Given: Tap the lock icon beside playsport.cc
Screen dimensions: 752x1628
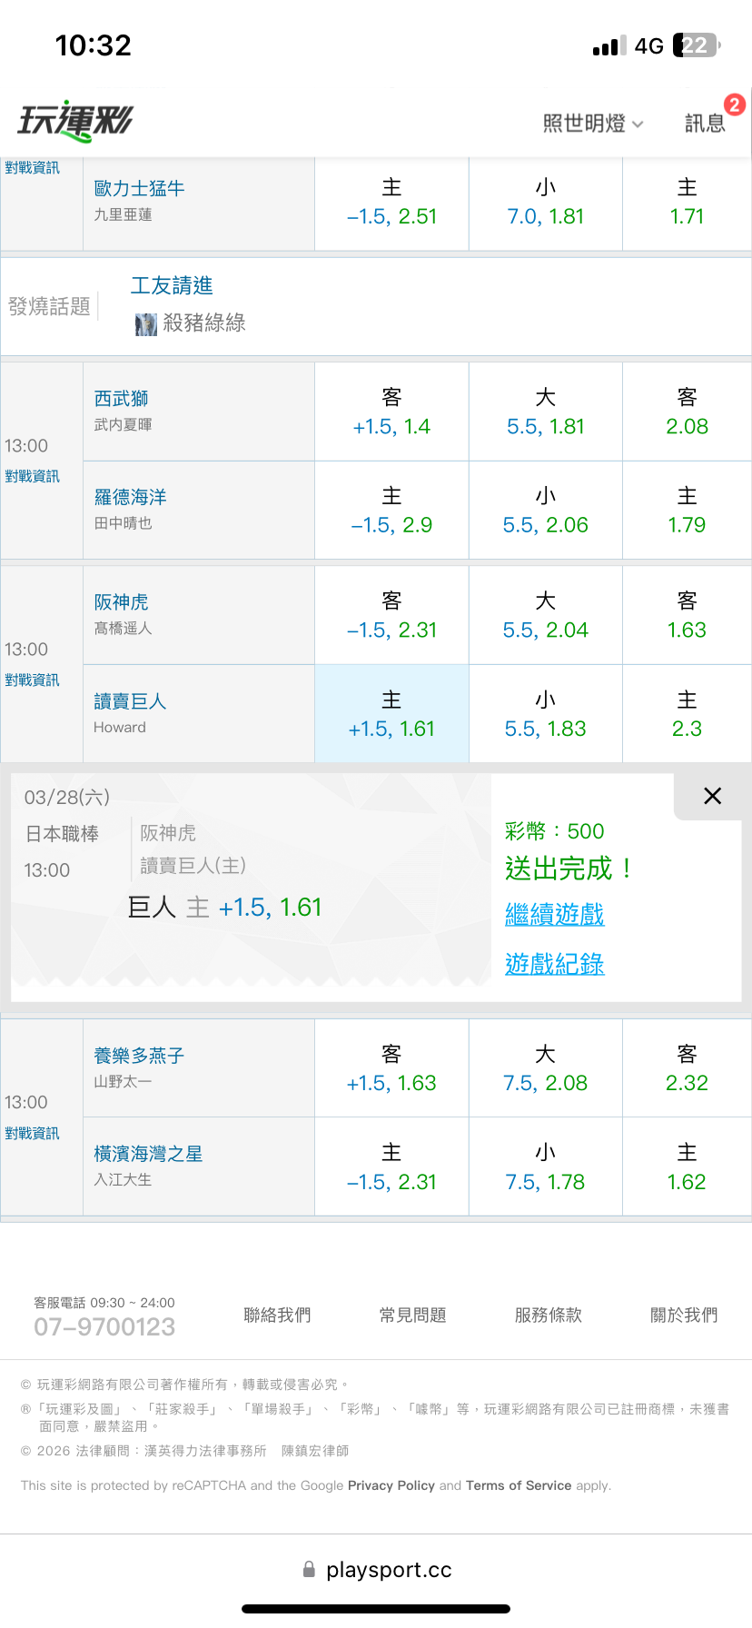Looking at the screenshot, I should point(309,1569).
